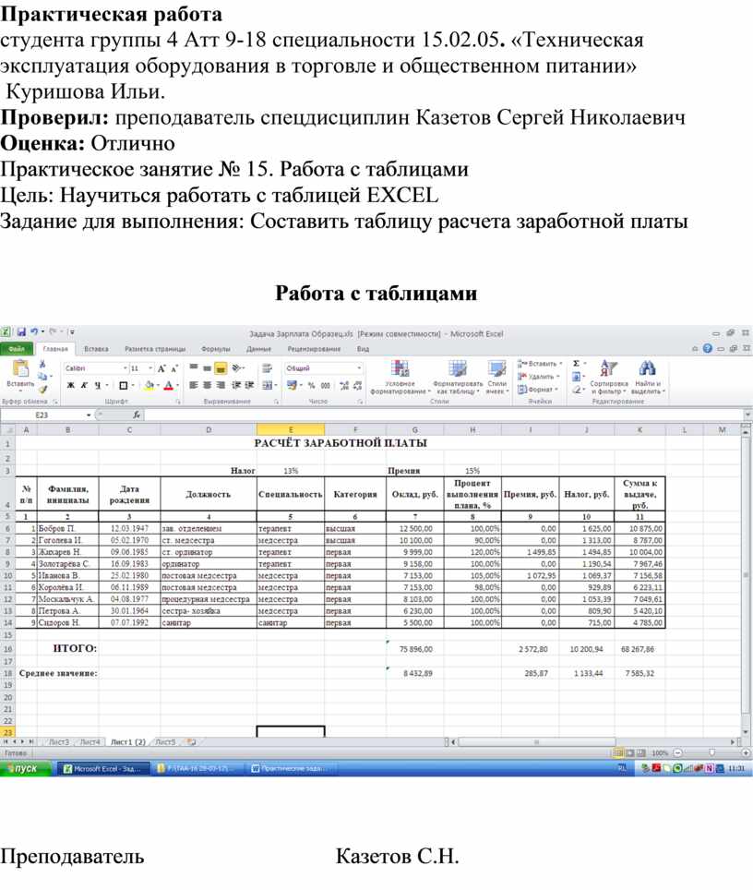Increase decimal places shown
Screen dimensions: 753x890
[344, 385]
